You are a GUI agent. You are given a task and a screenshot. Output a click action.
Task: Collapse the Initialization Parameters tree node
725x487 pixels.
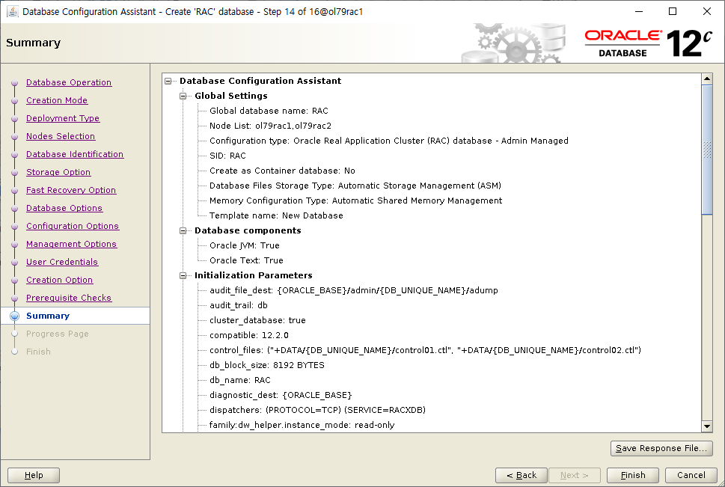183,275
